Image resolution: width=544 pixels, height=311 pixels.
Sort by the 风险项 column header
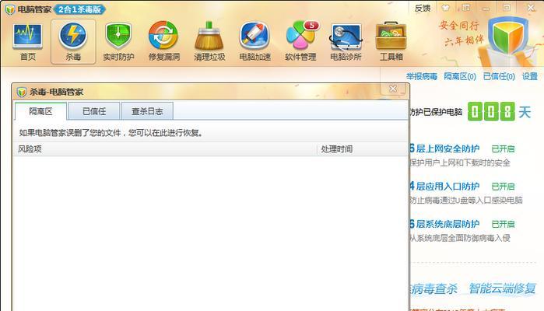pos(165,149)
